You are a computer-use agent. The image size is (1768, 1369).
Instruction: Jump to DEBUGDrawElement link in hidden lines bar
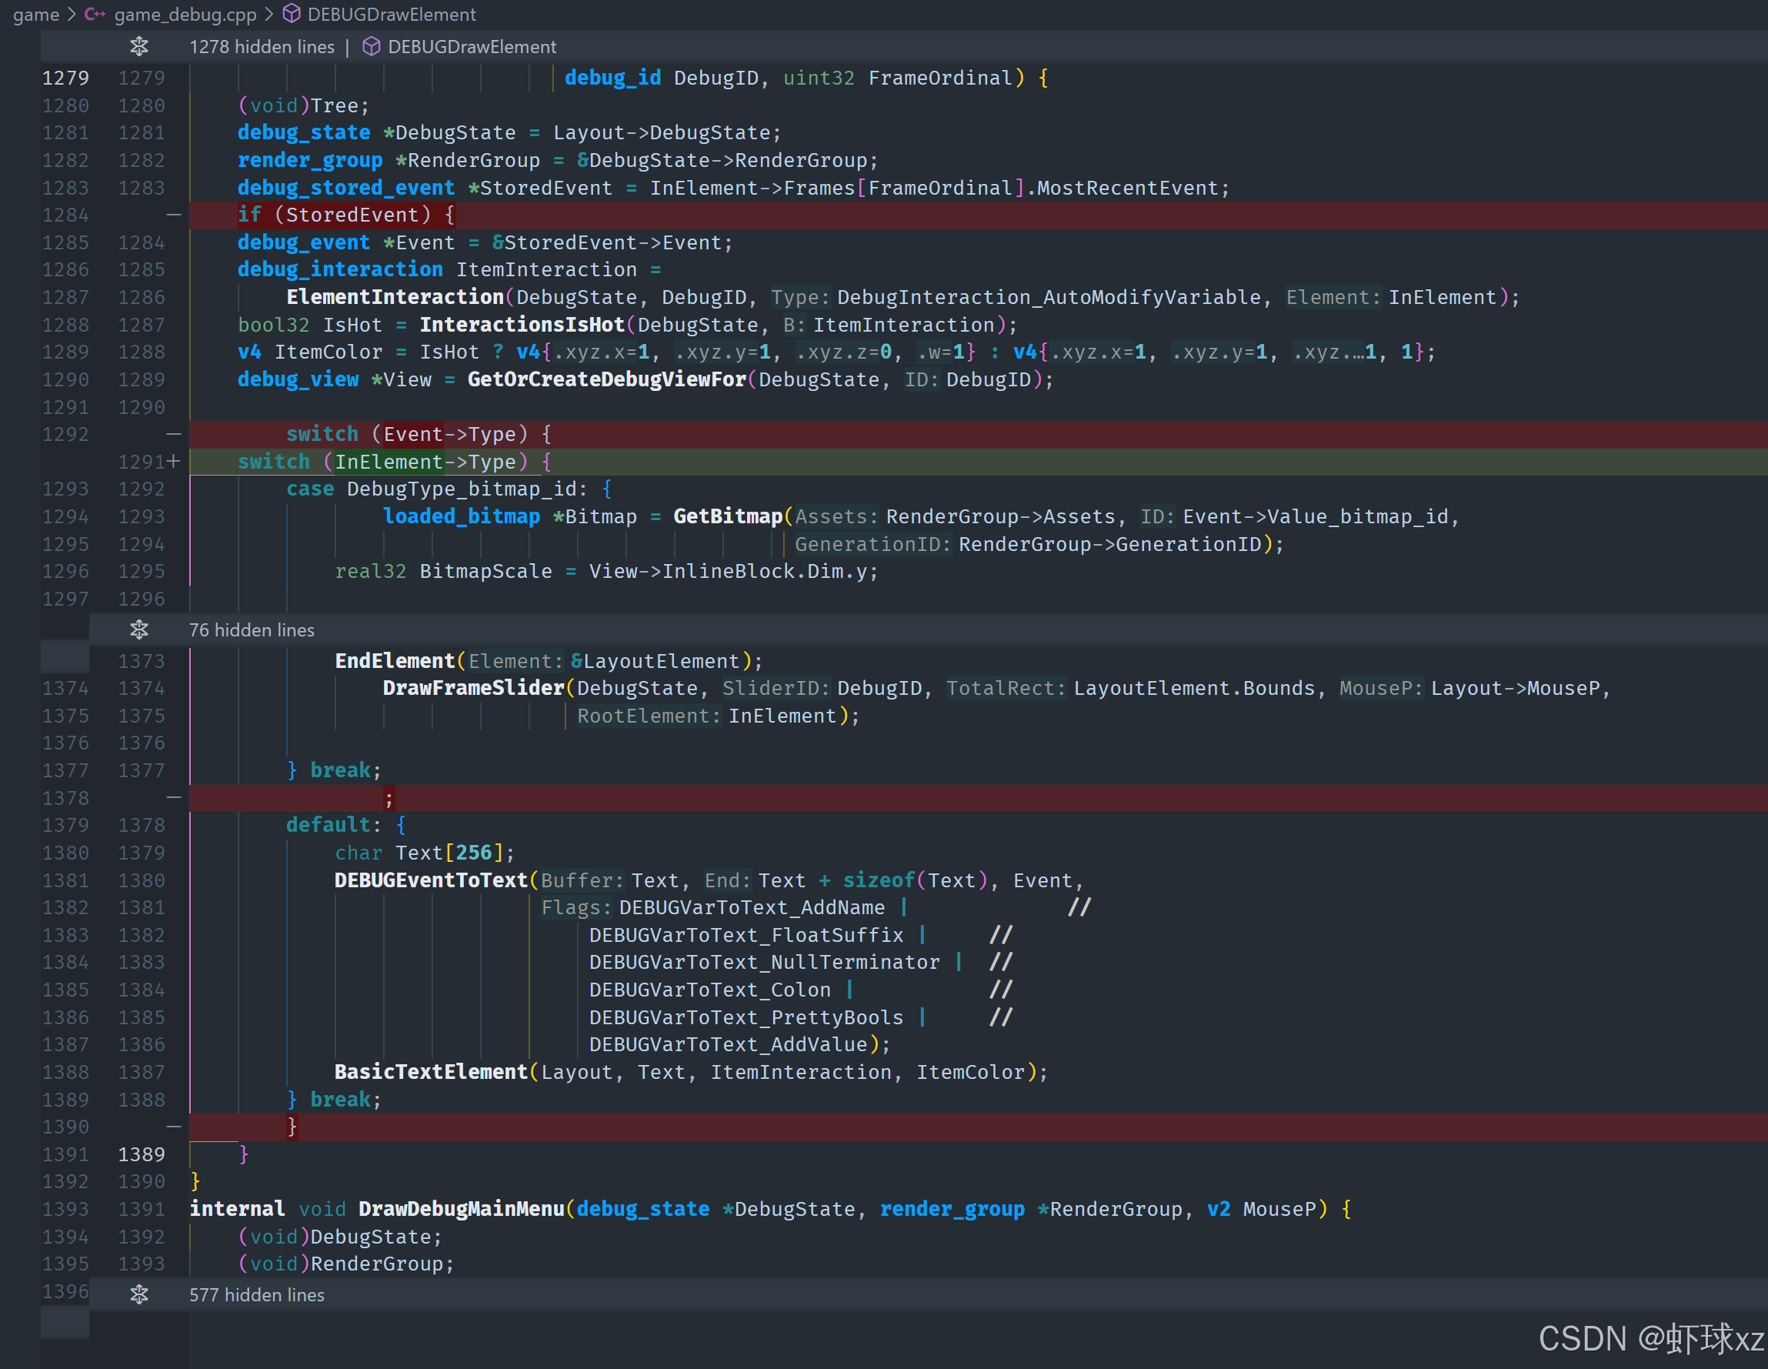click(472, 47)
